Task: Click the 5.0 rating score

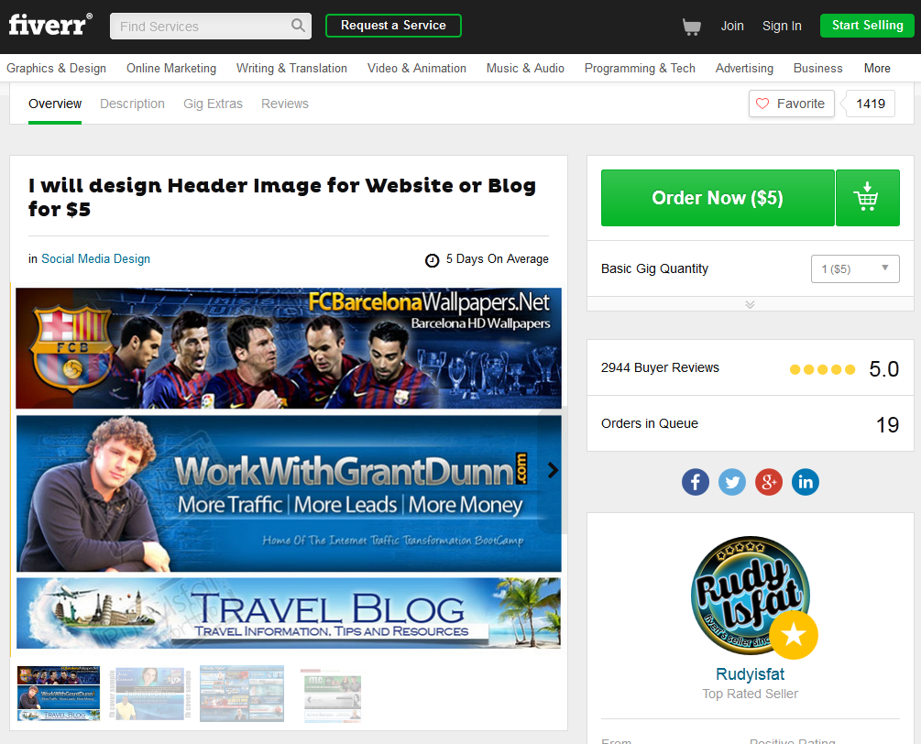Action: pos(884,368)
